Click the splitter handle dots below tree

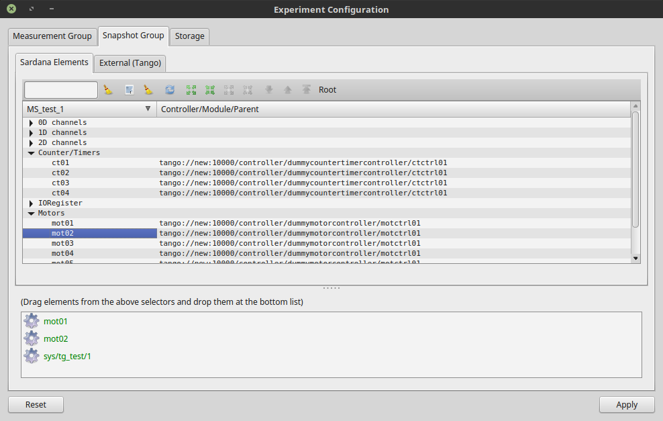(x=331, y=288)
